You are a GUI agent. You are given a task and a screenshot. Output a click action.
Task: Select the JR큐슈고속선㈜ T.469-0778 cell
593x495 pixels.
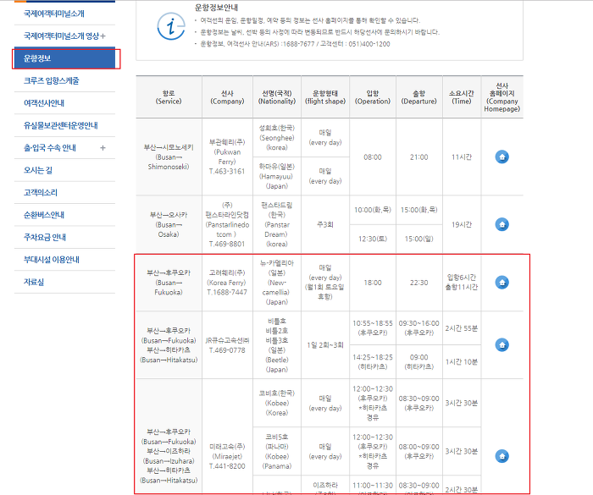coord(227,345)
